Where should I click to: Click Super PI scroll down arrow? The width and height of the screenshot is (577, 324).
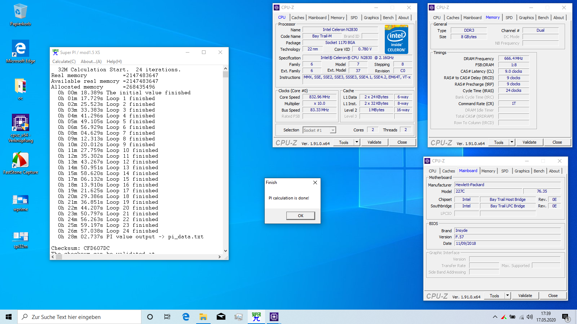[x=225, y=251]
